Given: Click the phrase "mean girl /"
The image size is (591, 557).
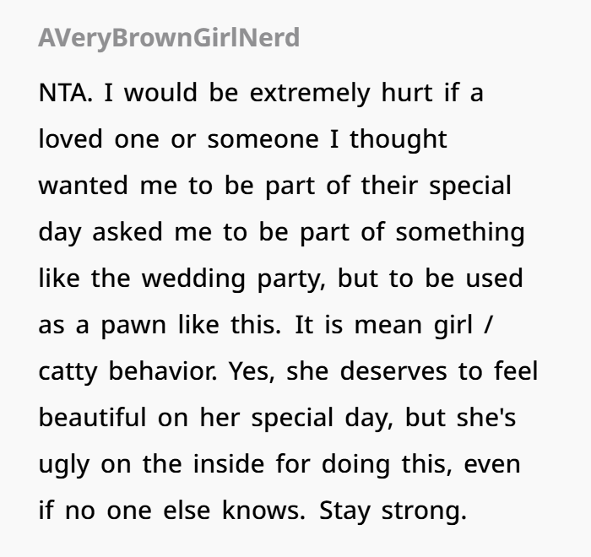Looking at the screenshot, I should click(424, 325).
